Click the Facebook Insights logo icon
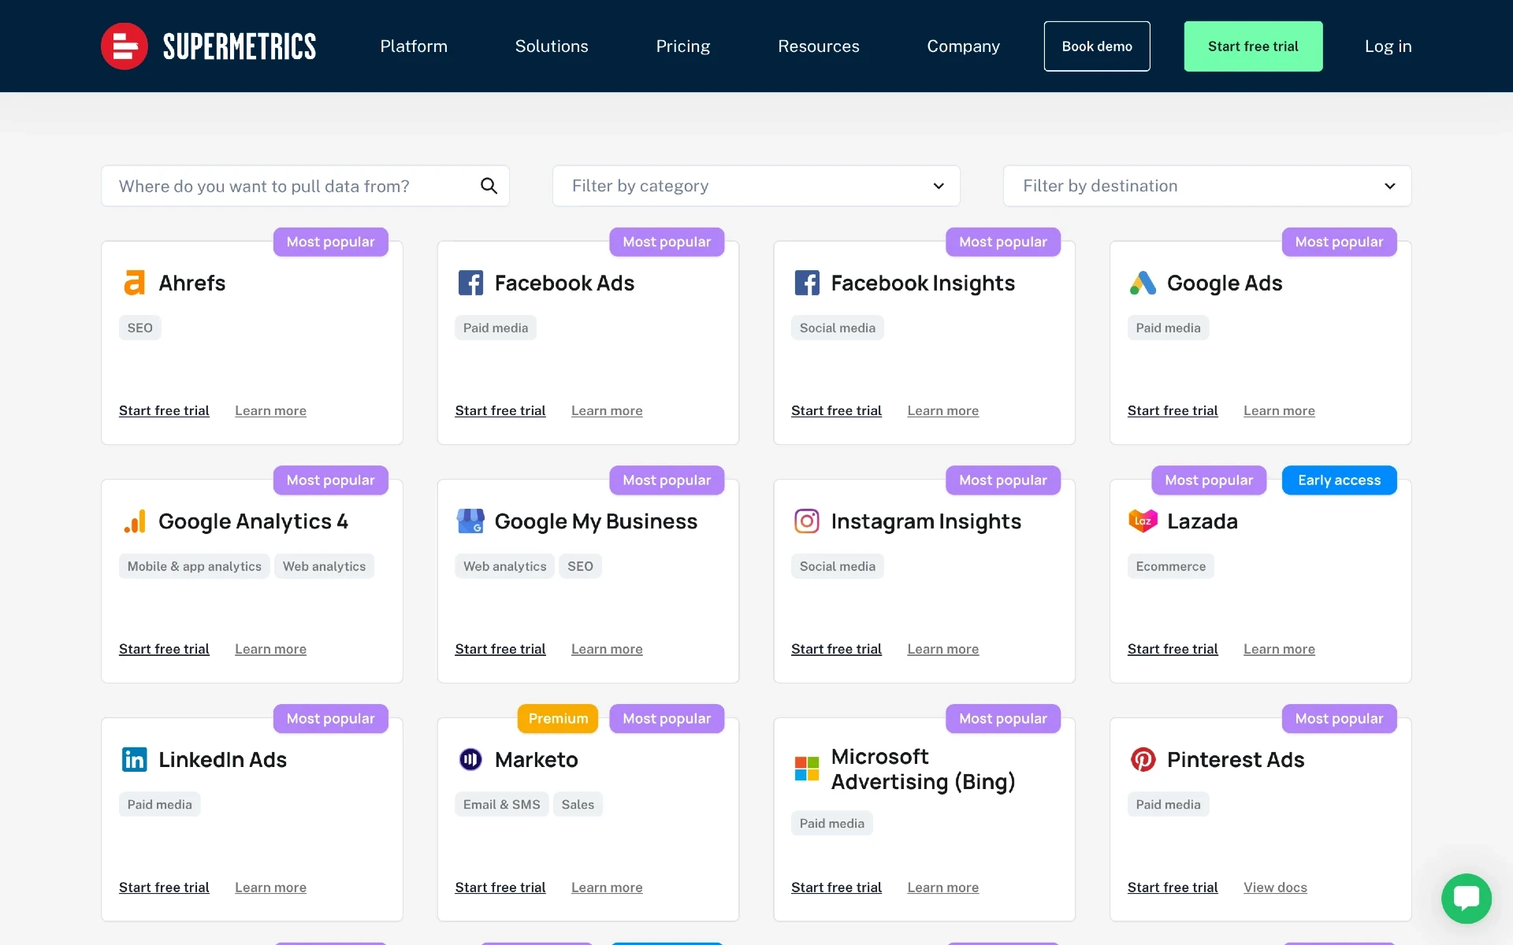The image size is (1513, 945). click(807, 283)
